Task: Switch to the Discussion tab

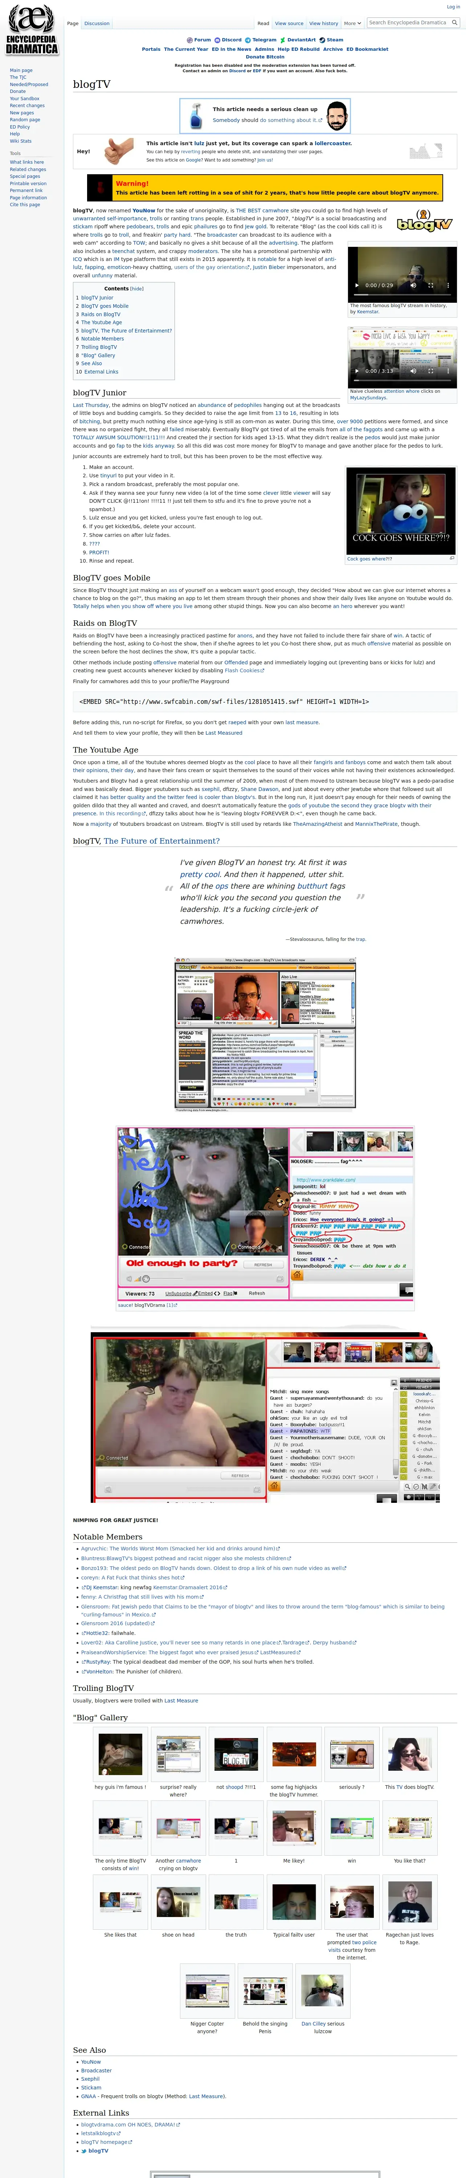Action: pyautogui.click(x=97, y=24)
